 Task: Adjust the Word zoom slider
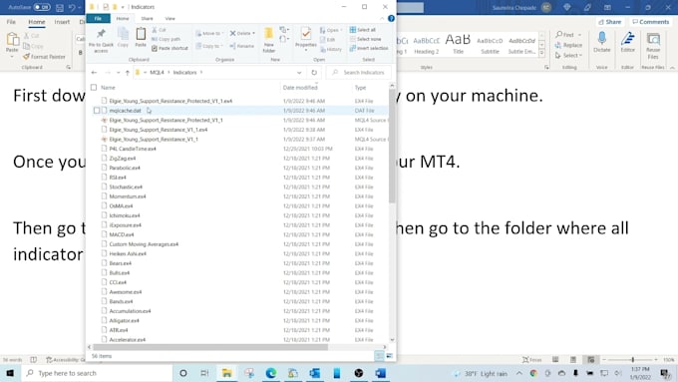(x=632, y=359)
